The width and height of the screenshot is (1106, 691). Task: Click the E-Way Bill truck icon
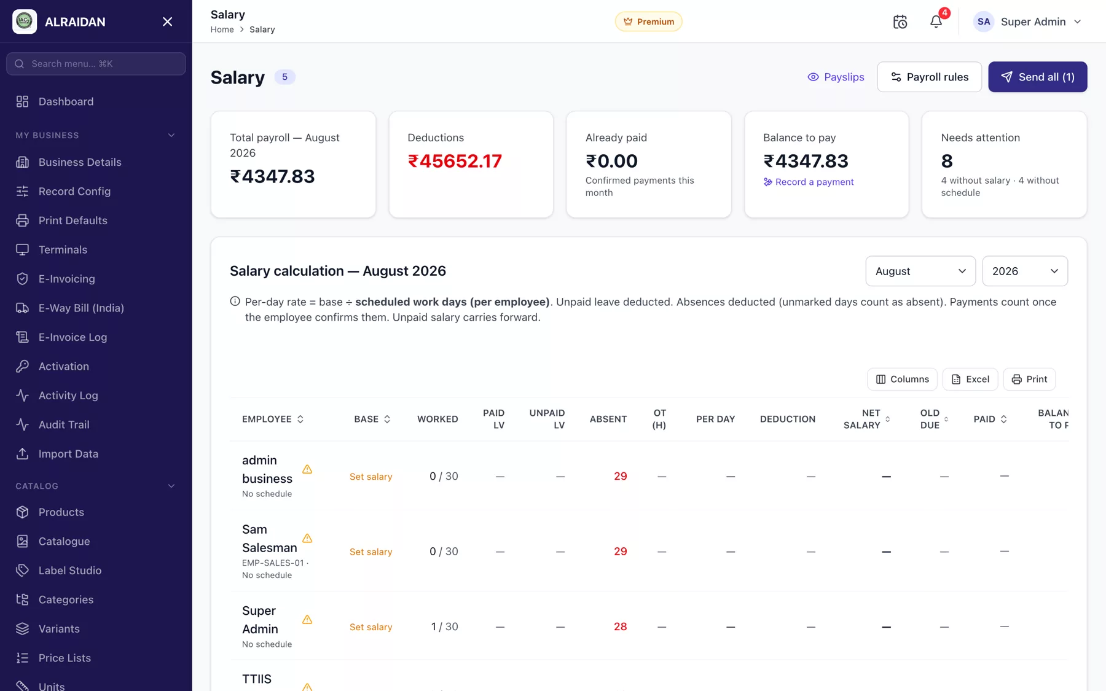[22, 308]
